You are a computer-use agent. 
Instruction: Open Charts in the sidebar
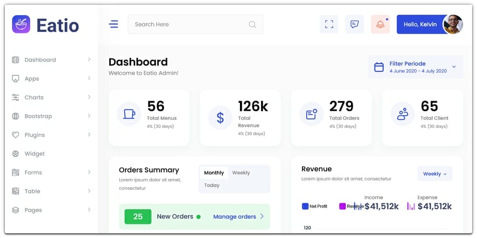click(x=34, y=98)
